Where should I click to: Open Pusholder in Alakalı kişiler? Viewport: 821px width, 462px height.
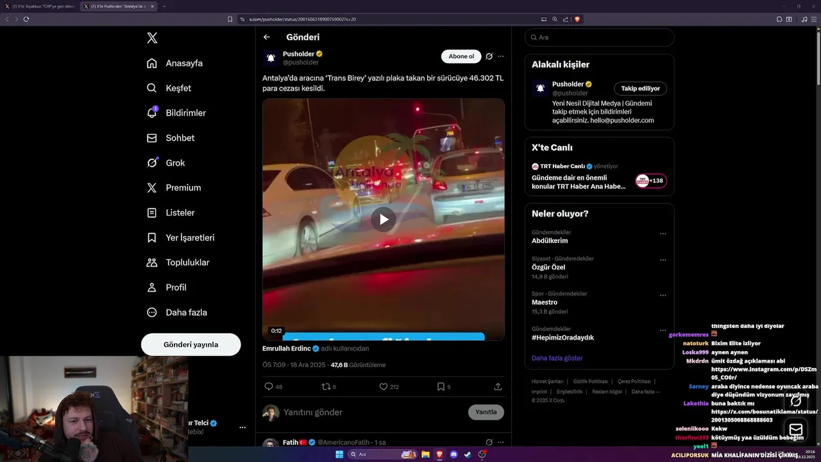[568, 84]
